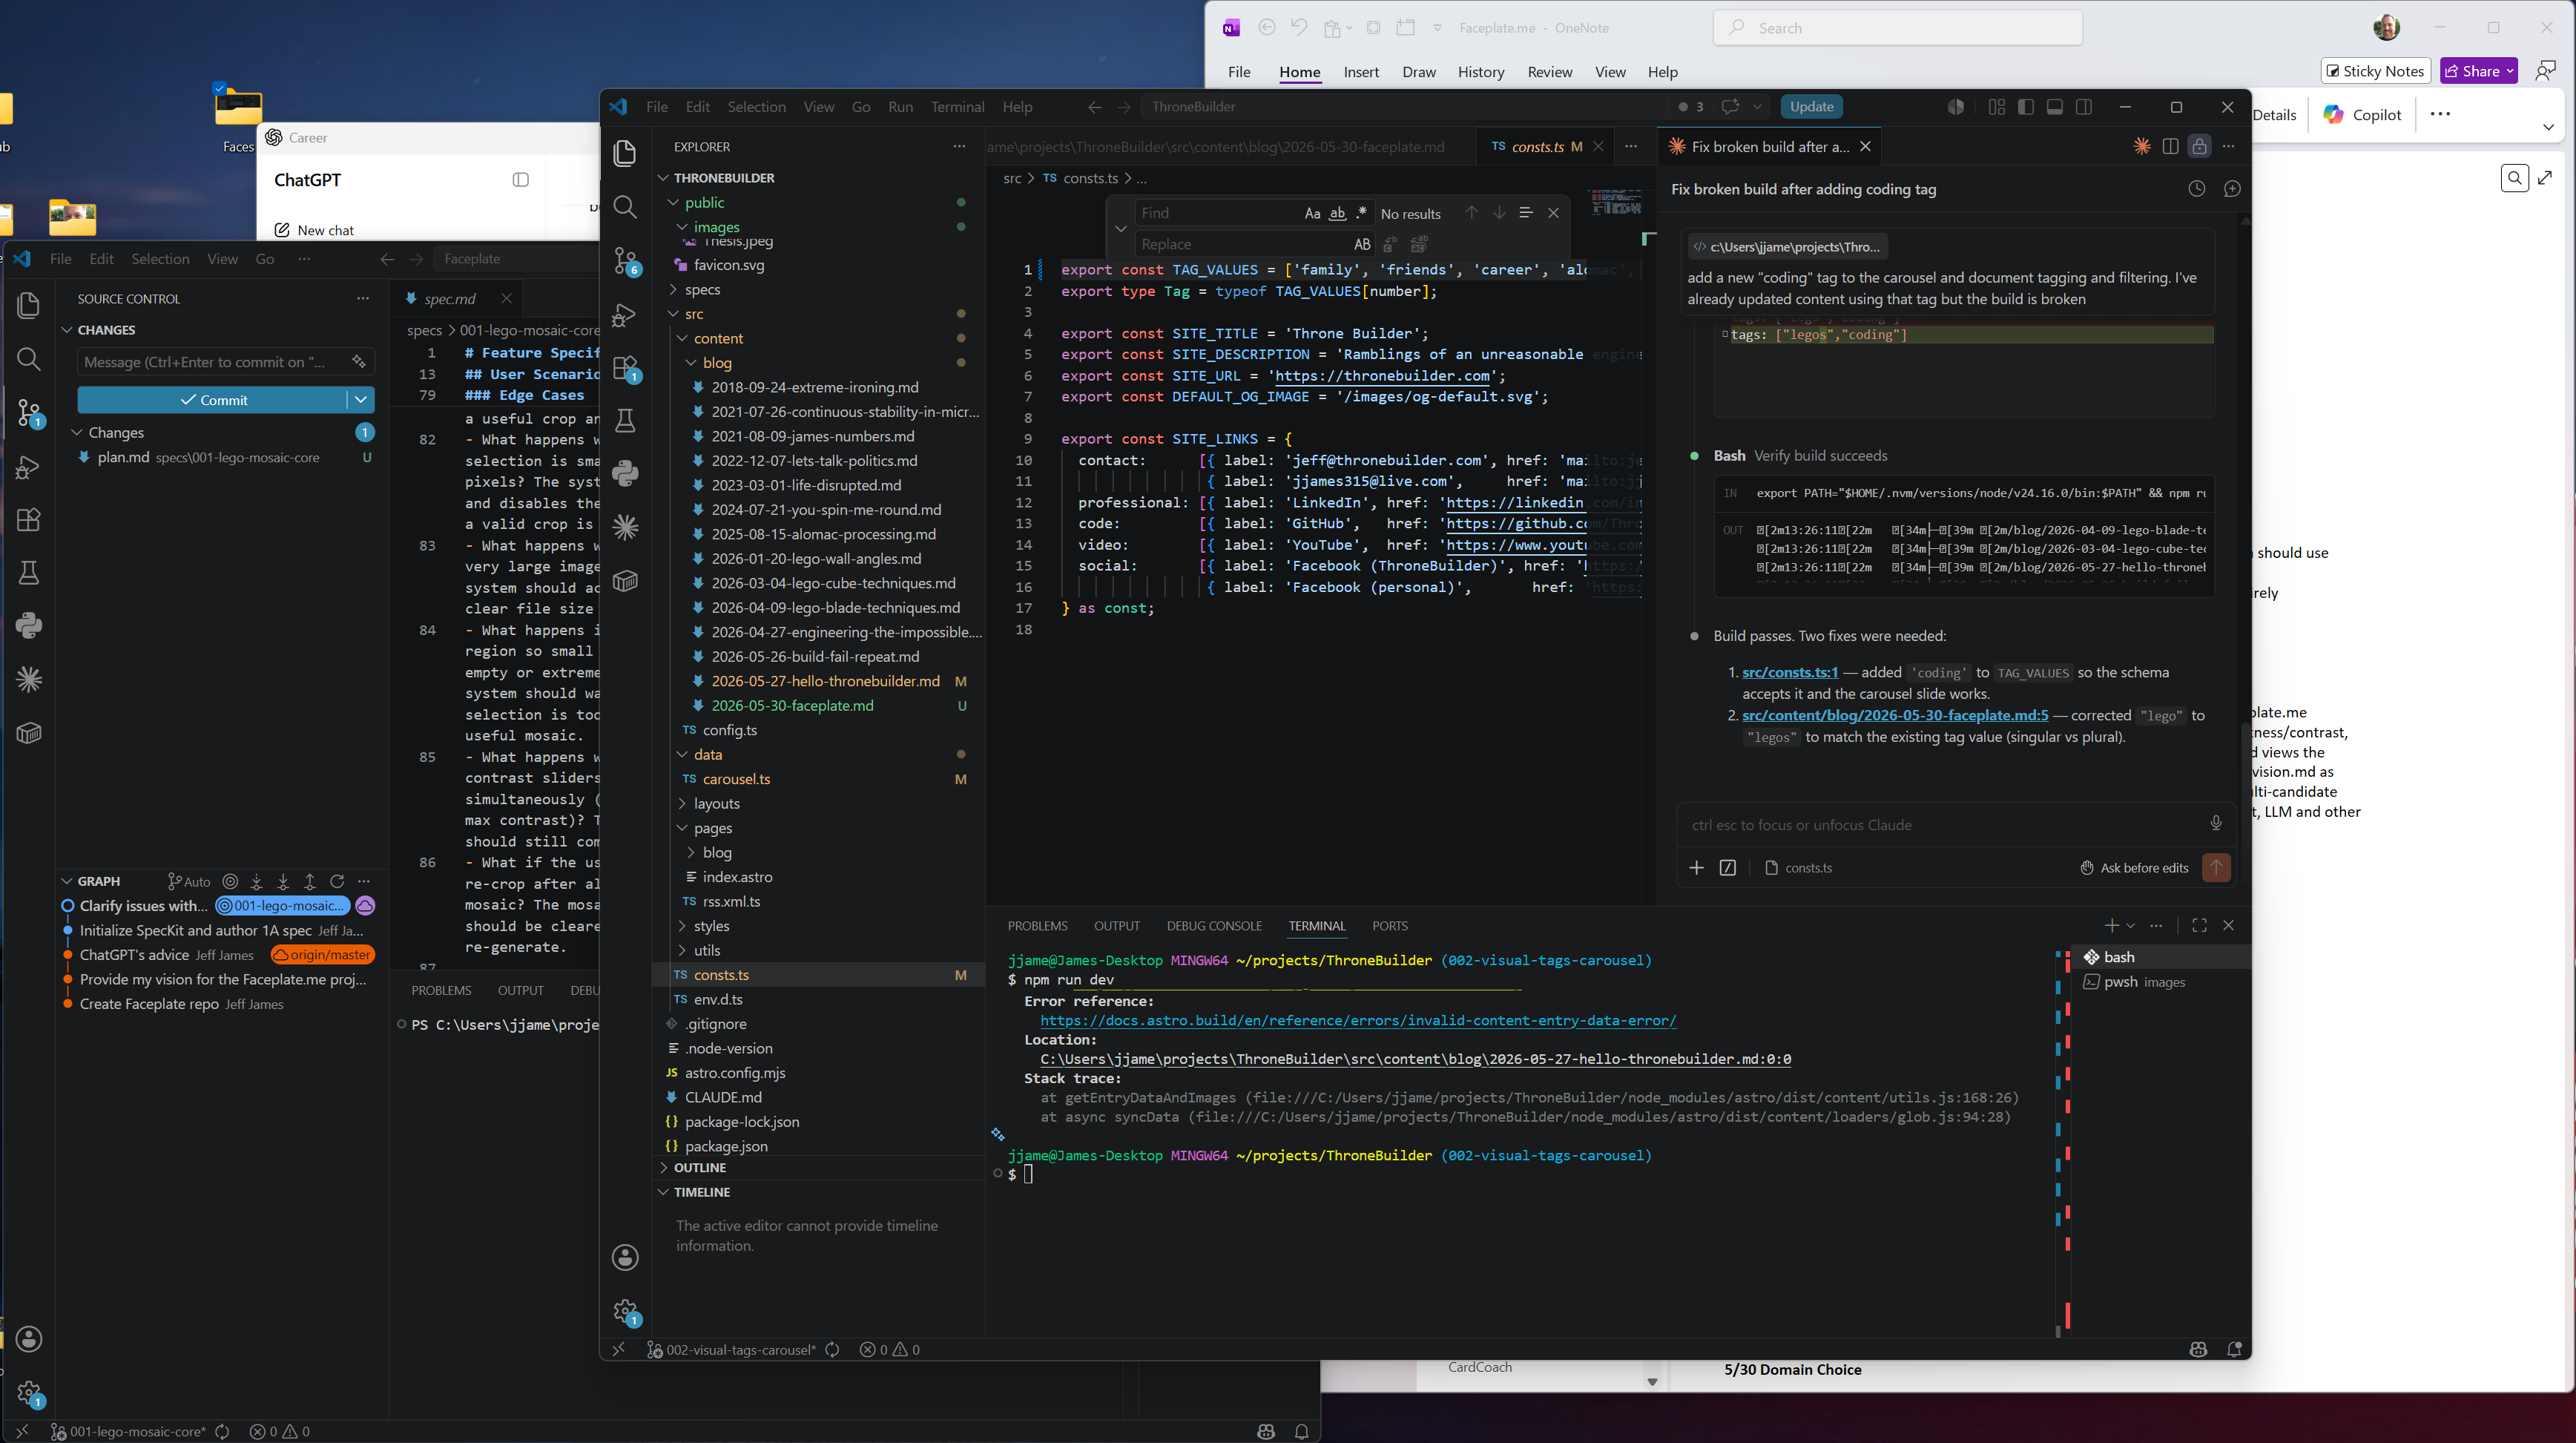Open src/consts.ts:1 link in Claude reply
Screen dimensions: 2576x1443
click(1790, 672)
